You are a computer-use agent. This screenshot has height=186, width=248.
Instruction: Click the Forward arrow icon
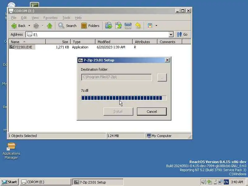click(x=36, y=26)
